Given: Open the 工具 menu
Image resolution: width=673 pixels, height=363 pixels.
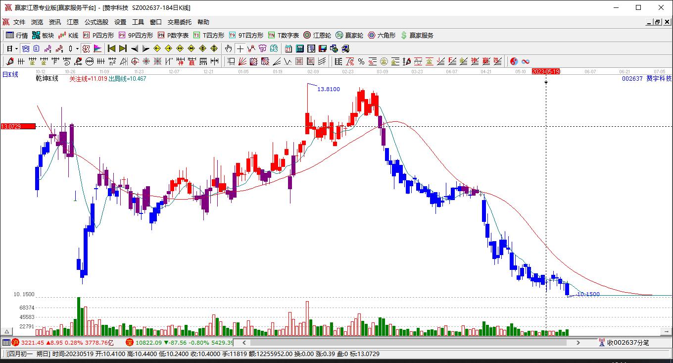Looking at the screenshot, I should [x=138, y=22].
